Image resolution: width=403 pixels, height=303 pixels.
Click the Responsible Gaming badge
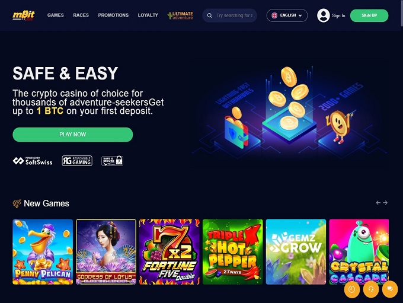click(x=77, y=161)
